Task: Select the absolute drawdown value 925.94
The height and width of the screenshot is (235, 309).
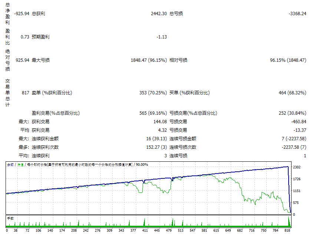Action: click(x=23, y=60)
